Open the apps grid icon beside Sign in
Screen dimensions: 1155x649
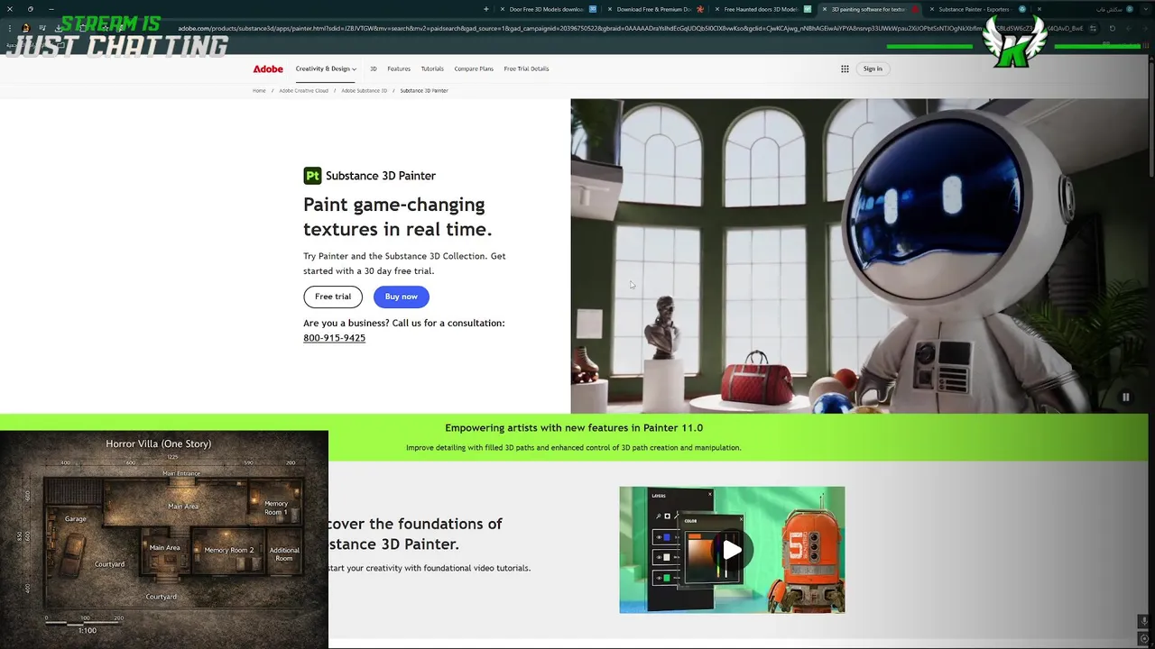845,69
